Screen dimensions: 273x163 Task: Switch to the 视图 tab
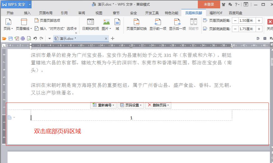[x=99, y=13]
